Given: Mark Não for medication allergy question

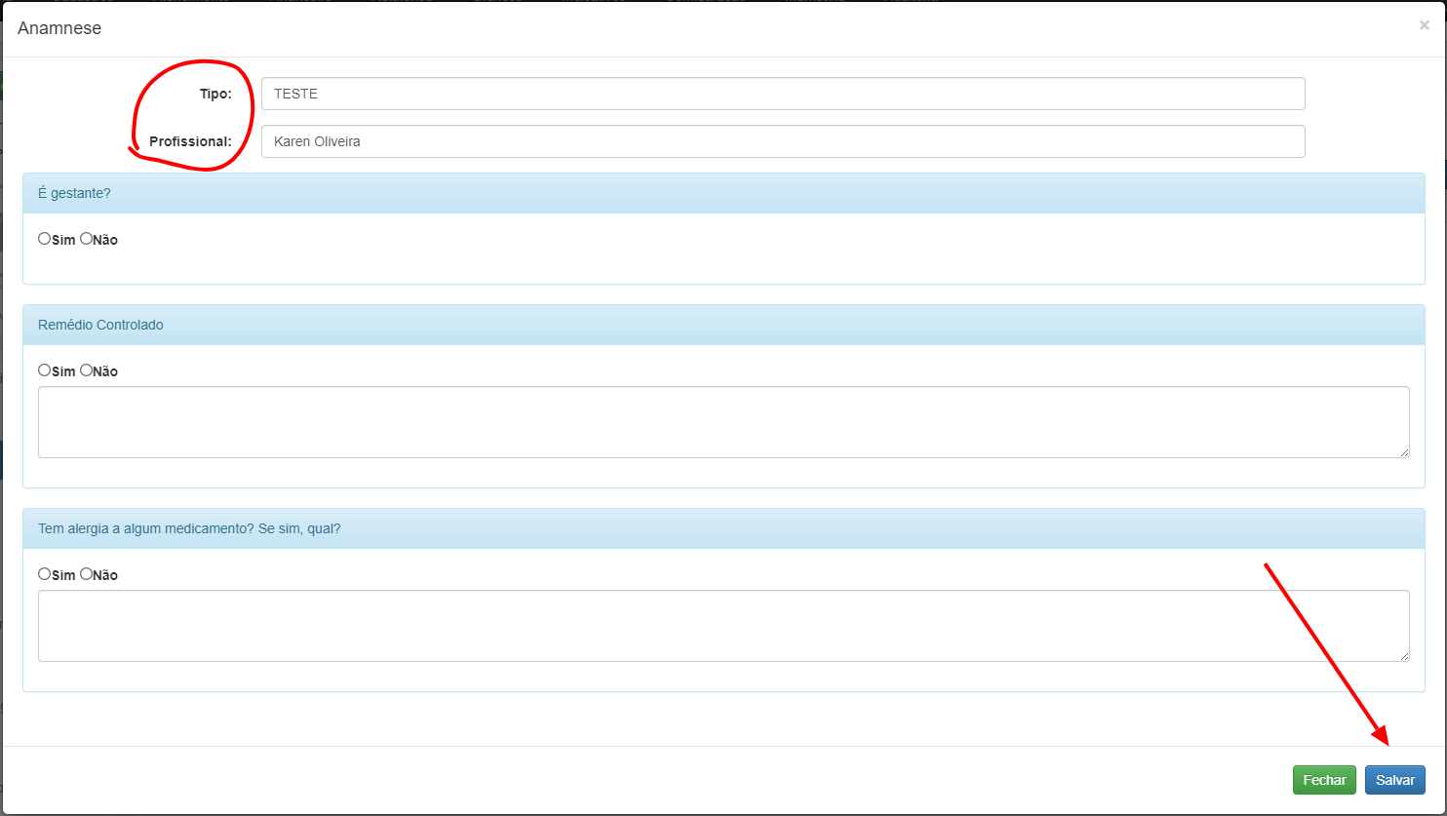Looking at the screenshot, I should pyautogui.click(x=86, y=574).
